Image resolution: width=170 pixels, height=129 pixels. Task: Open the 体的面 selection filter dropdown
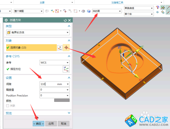[107, 11]
